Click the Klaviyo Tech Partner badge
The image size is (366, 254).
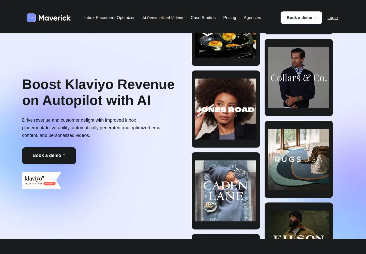42,180
